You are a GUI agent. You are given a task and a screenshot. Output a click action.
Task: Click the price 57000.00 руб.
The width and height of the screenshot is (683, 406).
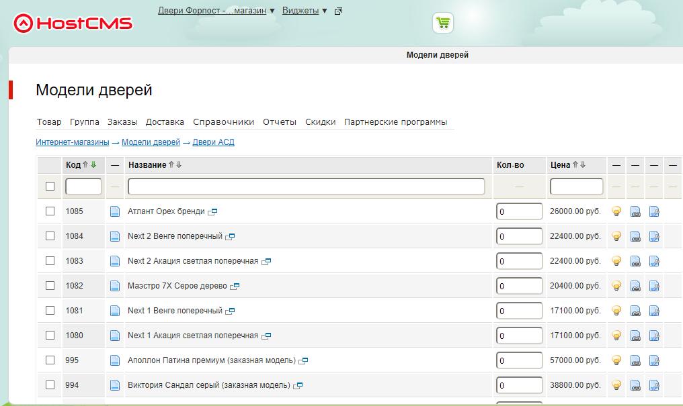(575, 360)
